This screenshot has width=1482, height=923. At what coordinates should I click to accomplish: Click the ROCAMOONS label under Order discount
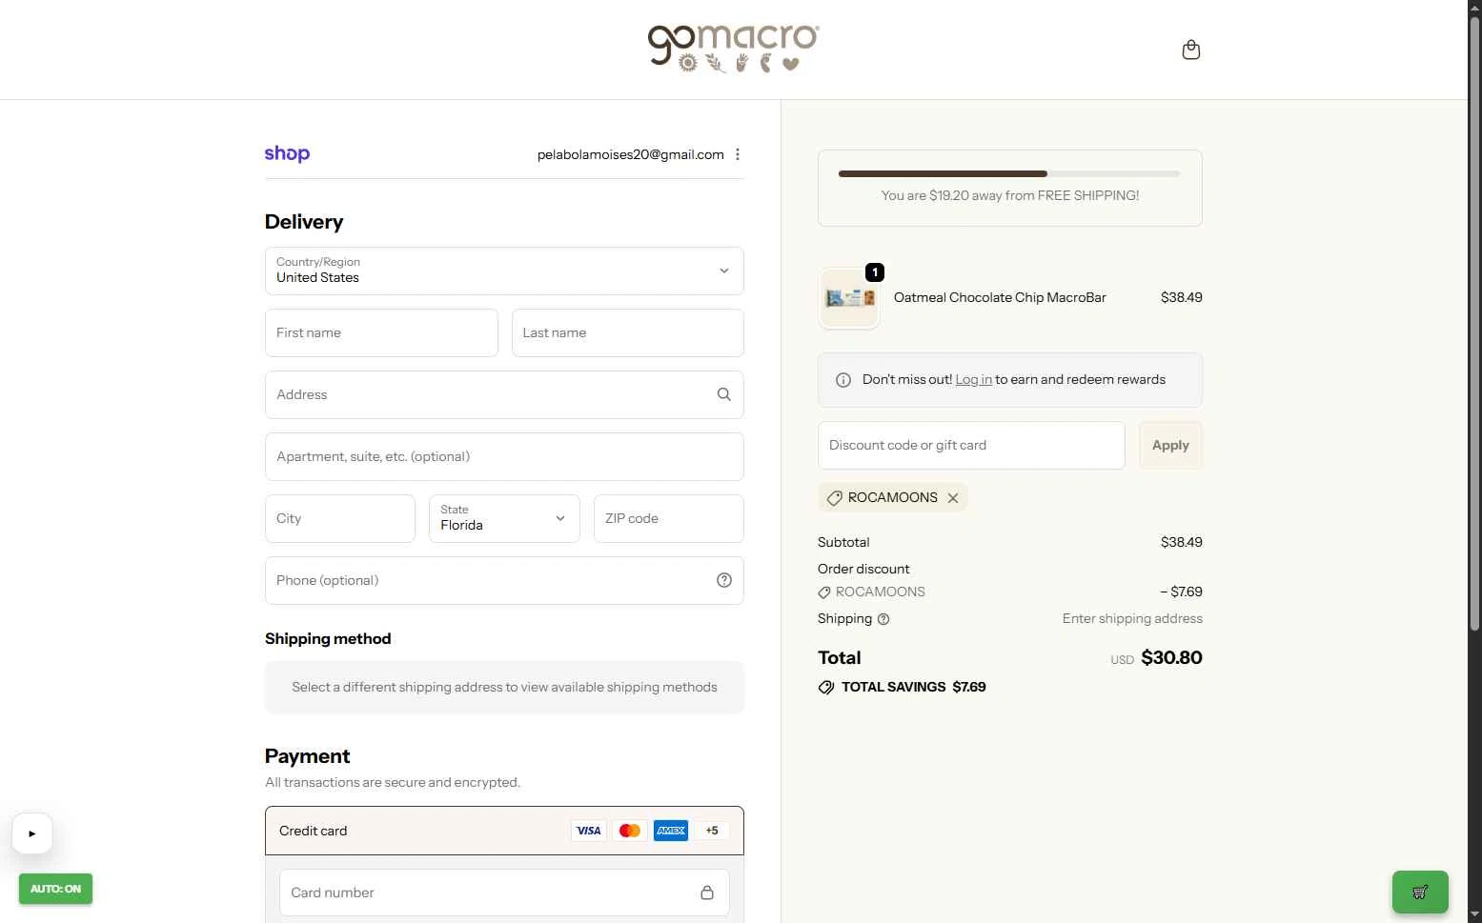tap(880, 592)
